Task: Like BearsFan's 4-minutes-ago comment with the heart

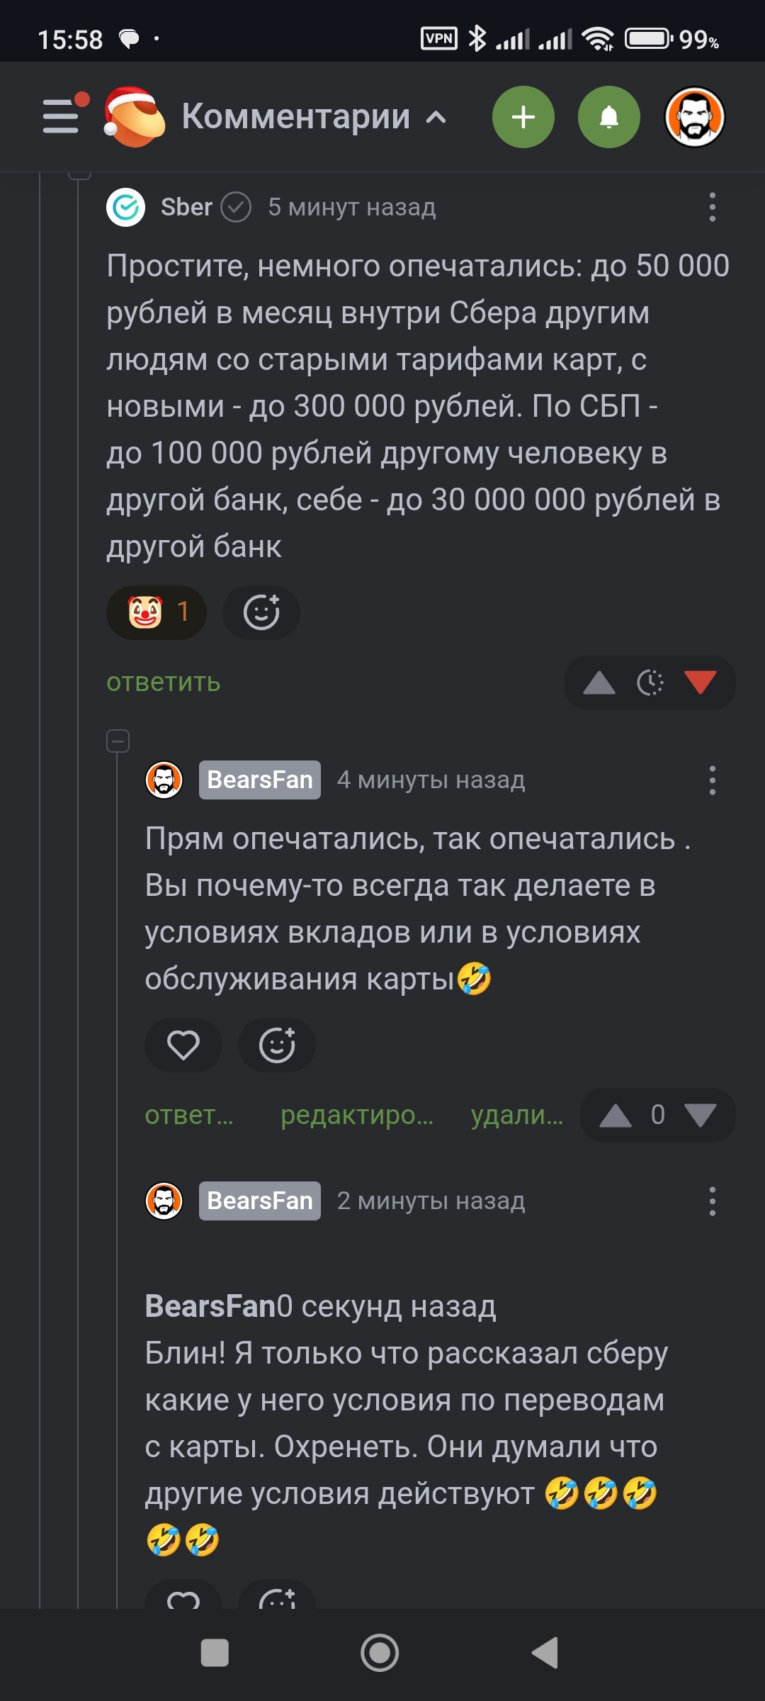Action: pos(183,1045)
